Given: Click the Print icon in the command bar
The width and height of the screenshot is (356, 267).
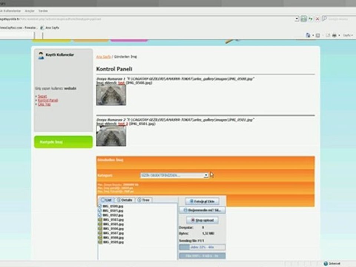Looking at the screenshot, I should [334, 35].
